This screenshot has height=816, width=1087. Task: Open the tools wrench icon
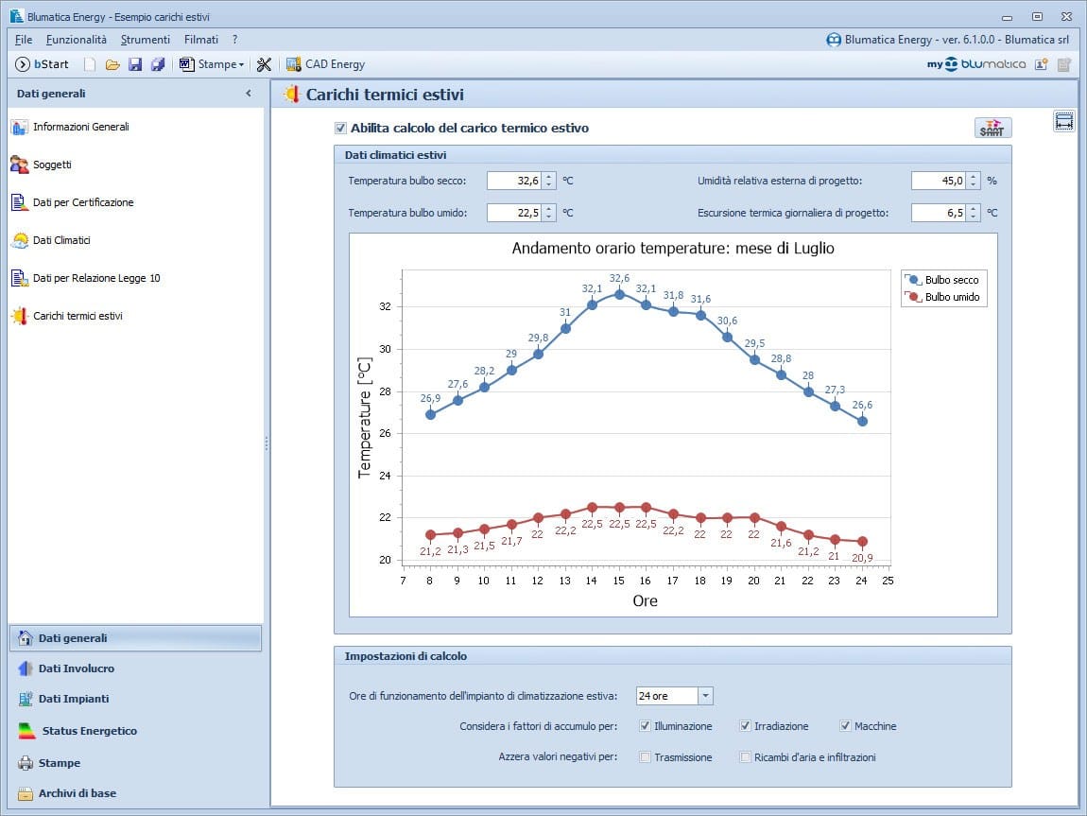click(264, 64)
